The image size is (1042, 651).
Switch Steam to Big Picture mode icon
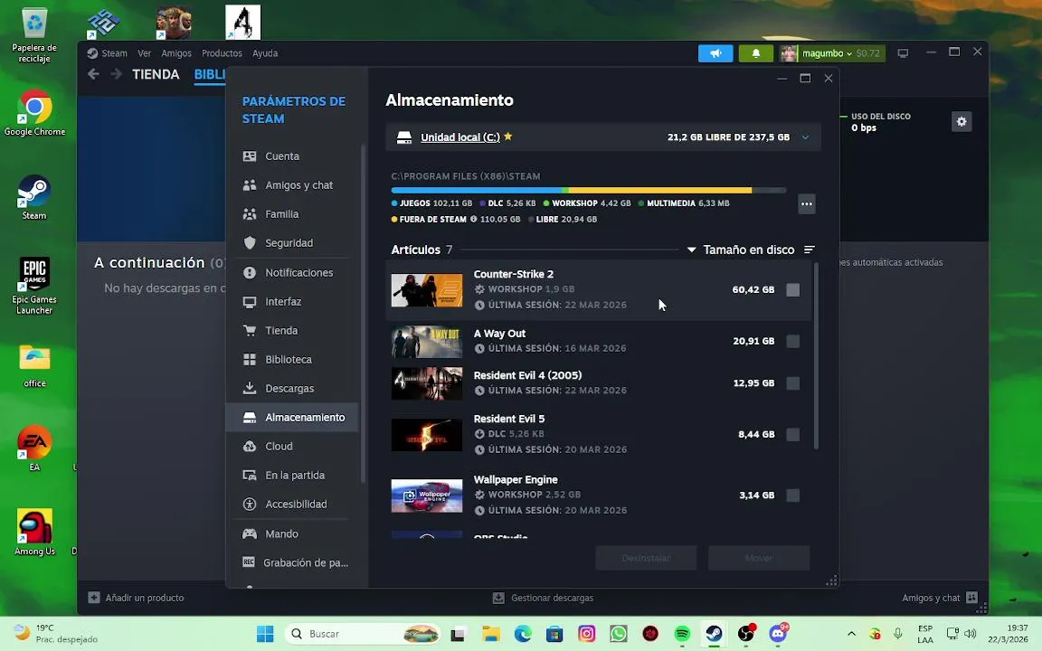[903, 53]
